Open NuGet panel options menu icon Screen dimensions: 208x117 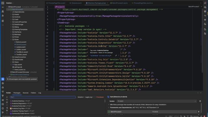[198, 93]
